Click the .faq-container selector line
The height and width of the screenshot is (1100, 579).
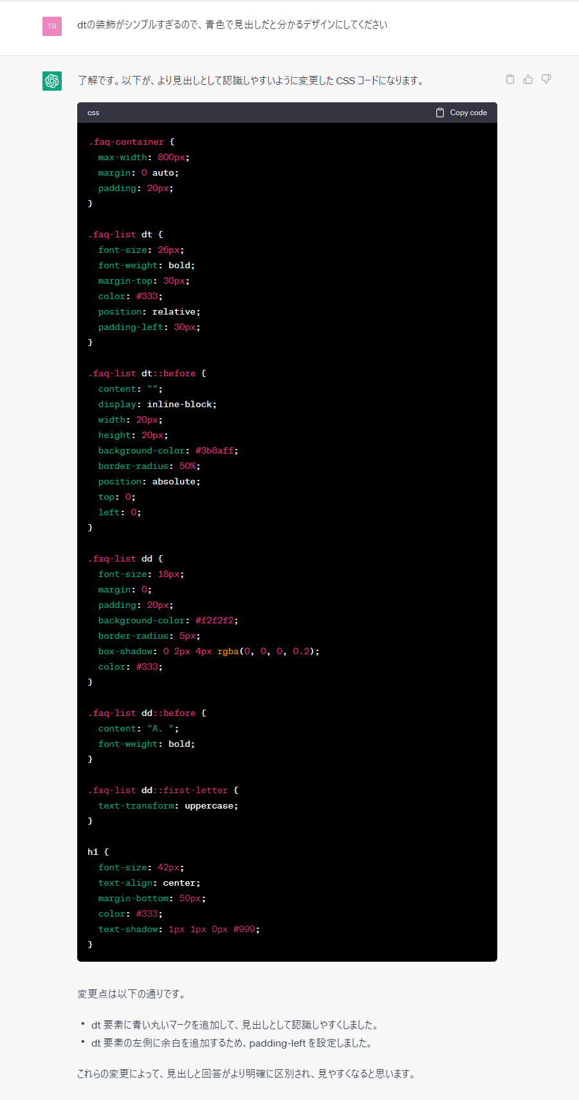click(x=131, y=142)
